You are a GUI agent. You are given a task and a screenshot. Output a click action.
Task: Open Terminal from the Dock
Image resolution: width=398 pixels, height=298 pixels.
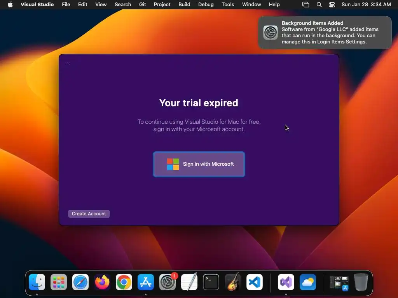coord(211,282)
